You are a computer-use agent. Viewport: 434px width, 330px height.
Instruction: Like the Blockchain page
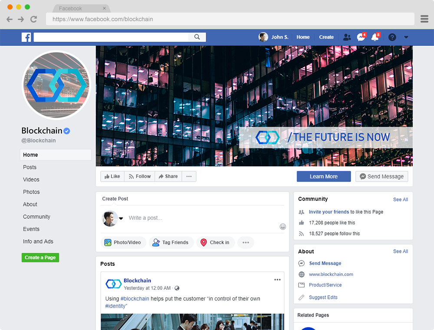click(112, 176)
